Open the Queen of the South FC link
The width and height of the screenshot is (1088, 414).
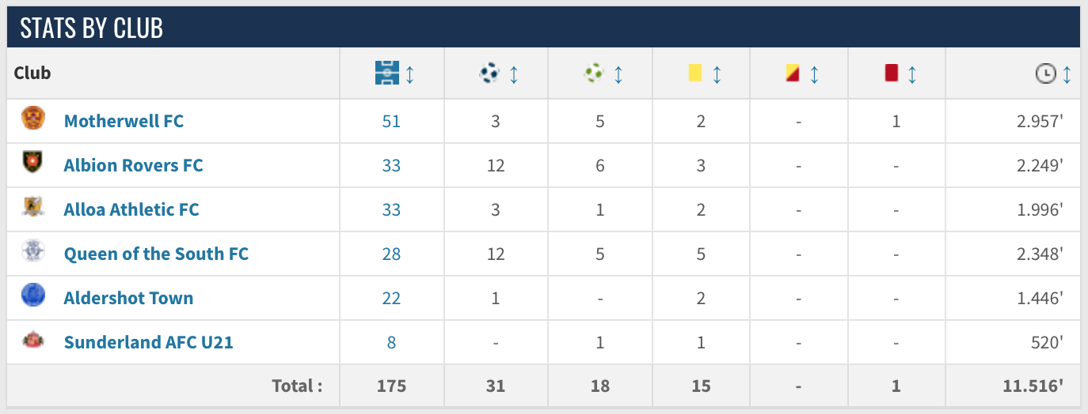pos(157,254)
